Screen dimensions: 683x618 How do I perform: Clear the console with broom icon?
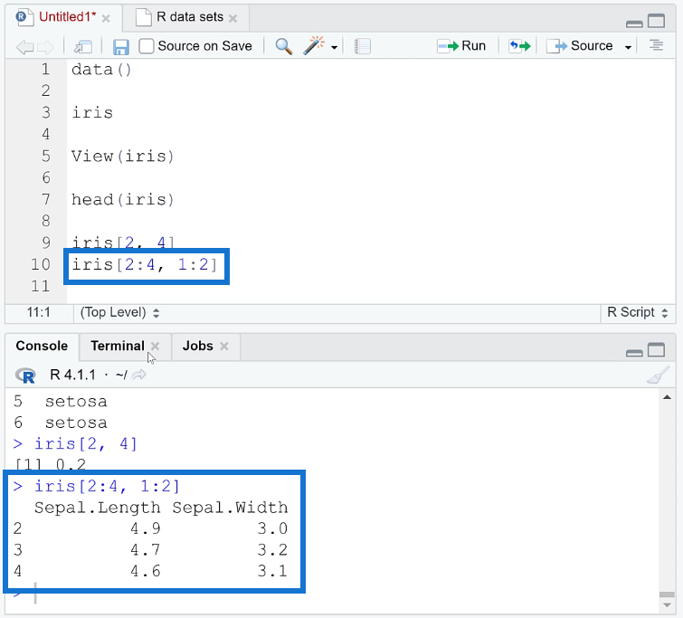point(658,376)
